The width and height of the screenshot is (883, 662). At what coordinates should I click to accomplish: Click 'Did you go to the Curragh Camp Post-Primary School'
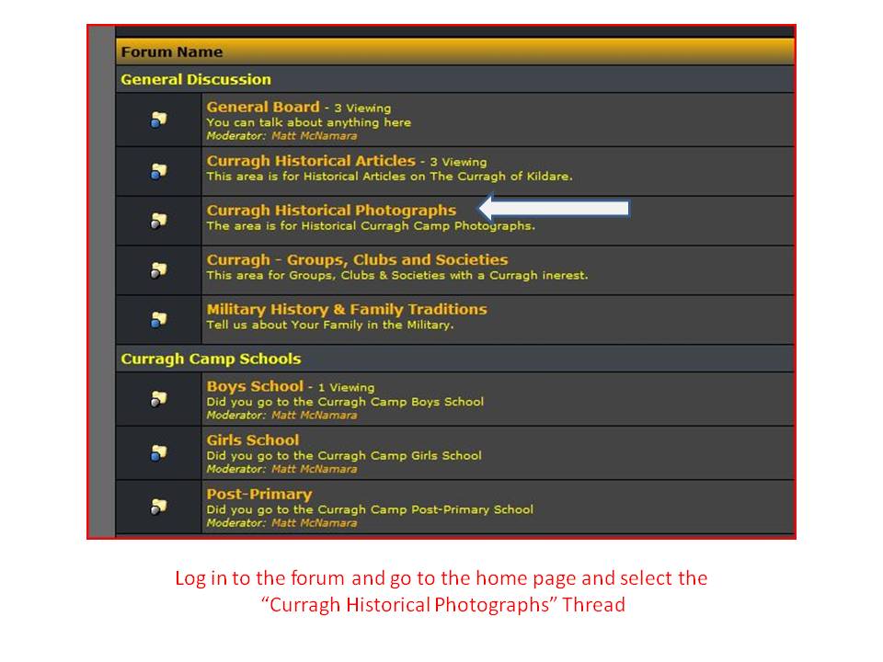(370, 509)
